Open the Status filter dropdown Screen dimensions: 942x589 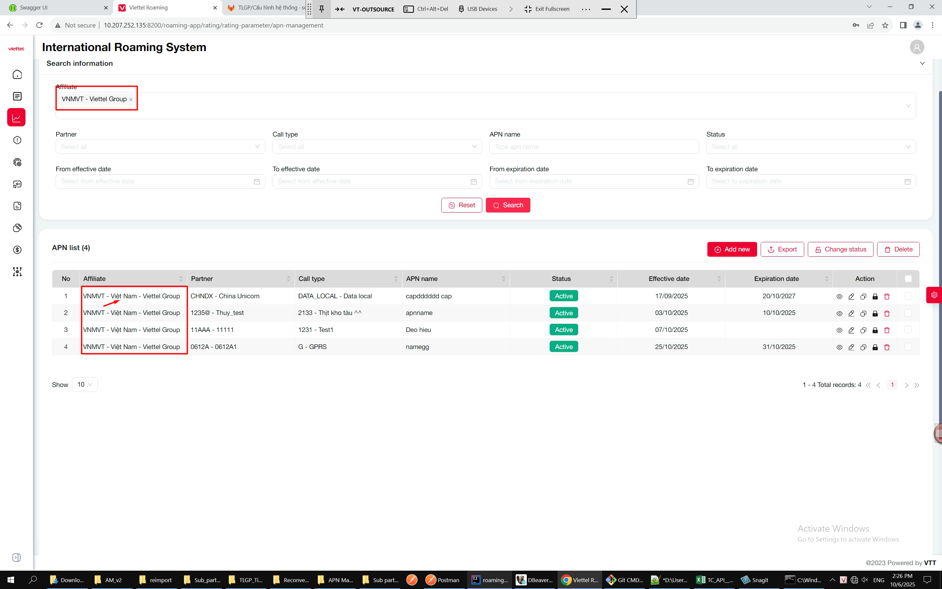811,147
